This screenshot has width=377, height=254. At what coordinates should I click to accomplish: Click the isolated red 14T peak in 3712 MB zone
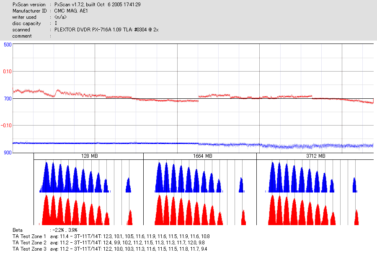[356, 218]
